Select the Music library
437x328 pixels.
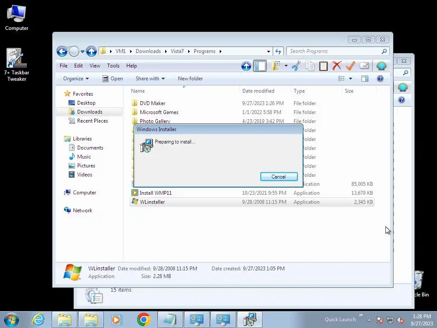84,156
